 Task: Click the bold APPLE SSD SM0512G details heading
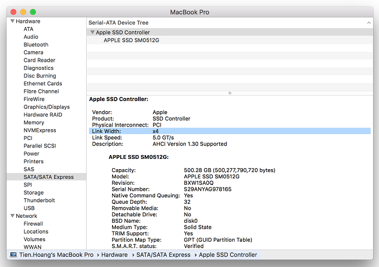tap(139, 157)
